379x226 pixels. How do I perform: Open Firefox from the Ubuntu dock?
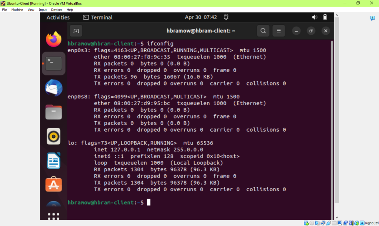(54, 39)
